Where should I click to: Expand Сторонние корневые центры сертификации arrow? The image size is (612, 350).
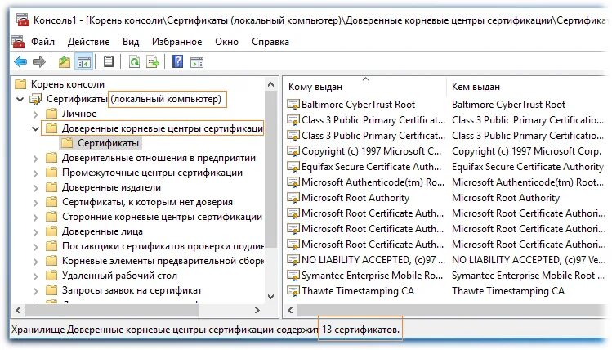click(x=35, y=218)
